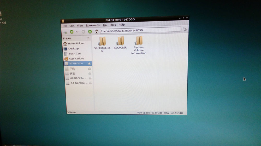Viewport: 261px width, 146px height.
Task: Expand the Places side pane dropdown
Action: (88, 38)
